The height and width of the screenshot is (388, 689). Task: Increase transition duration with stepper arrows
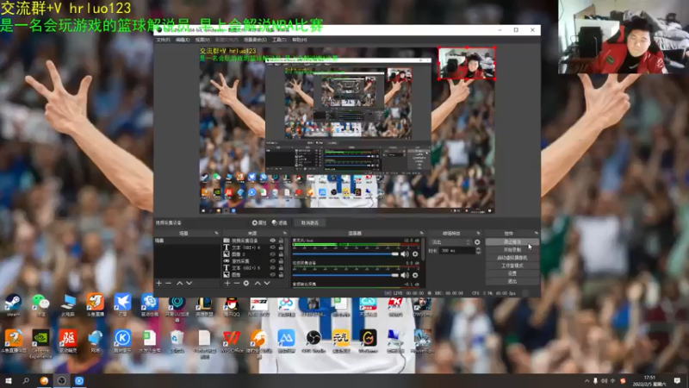point(479,249)
